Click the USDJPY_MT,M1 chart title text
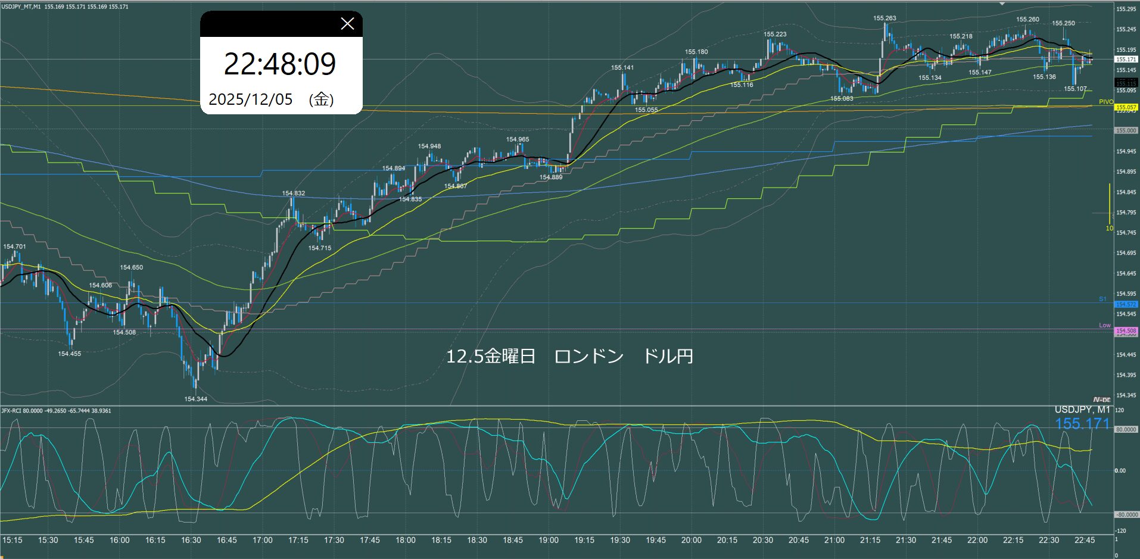This screenshot has width=1140, height=559. coord(21,7)
